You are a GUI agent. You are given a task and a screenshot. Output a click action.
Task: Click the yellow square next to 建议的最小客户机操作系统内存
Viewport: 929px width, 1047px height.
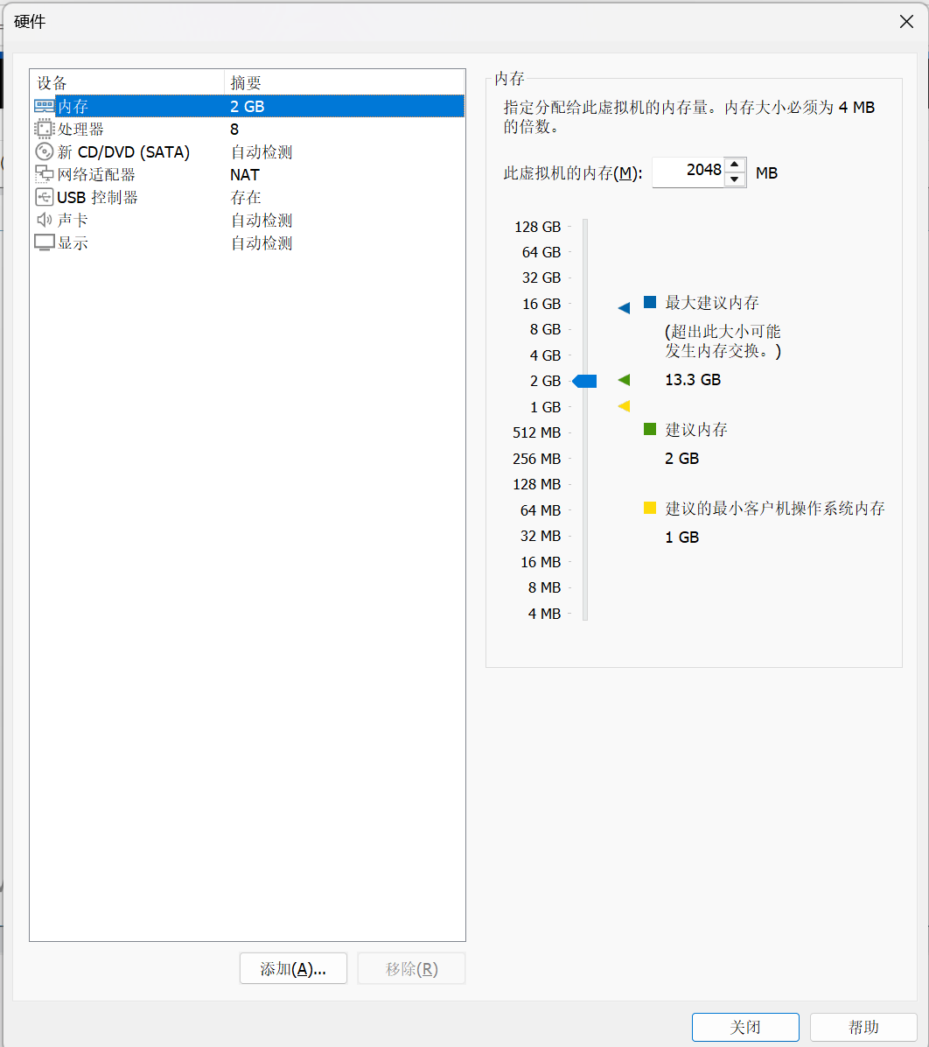(650, 508)
